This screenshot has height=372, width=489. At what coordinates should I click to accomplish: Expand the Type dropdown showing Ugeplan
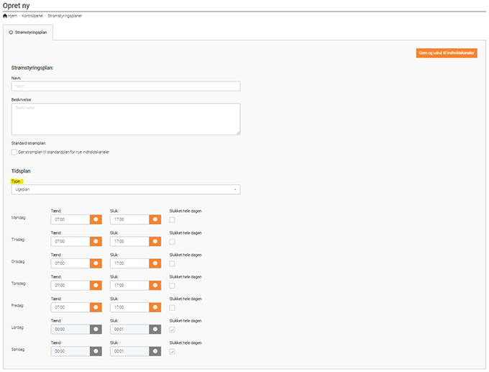126,189
